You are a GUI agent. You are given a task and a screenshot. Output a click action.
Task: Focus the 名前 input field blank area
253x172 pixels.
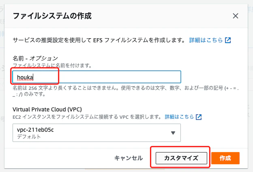pyautogui.click(x=119, y=77)
